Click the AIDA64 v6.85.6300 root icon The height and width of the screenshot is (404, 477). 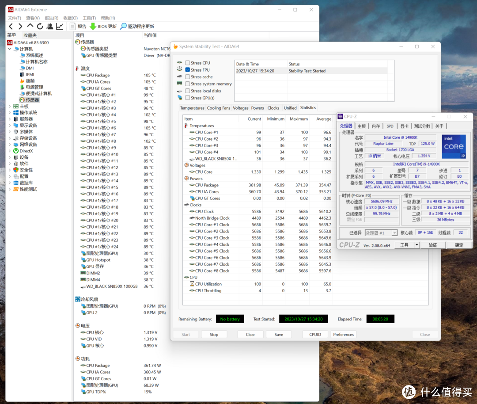[10, 42]
